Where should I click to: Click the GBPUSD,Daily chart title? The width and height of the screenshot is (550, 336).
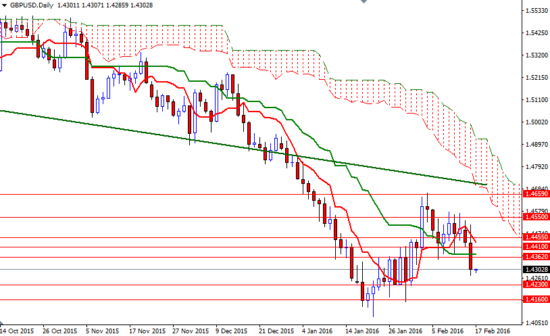coord(32,5)
